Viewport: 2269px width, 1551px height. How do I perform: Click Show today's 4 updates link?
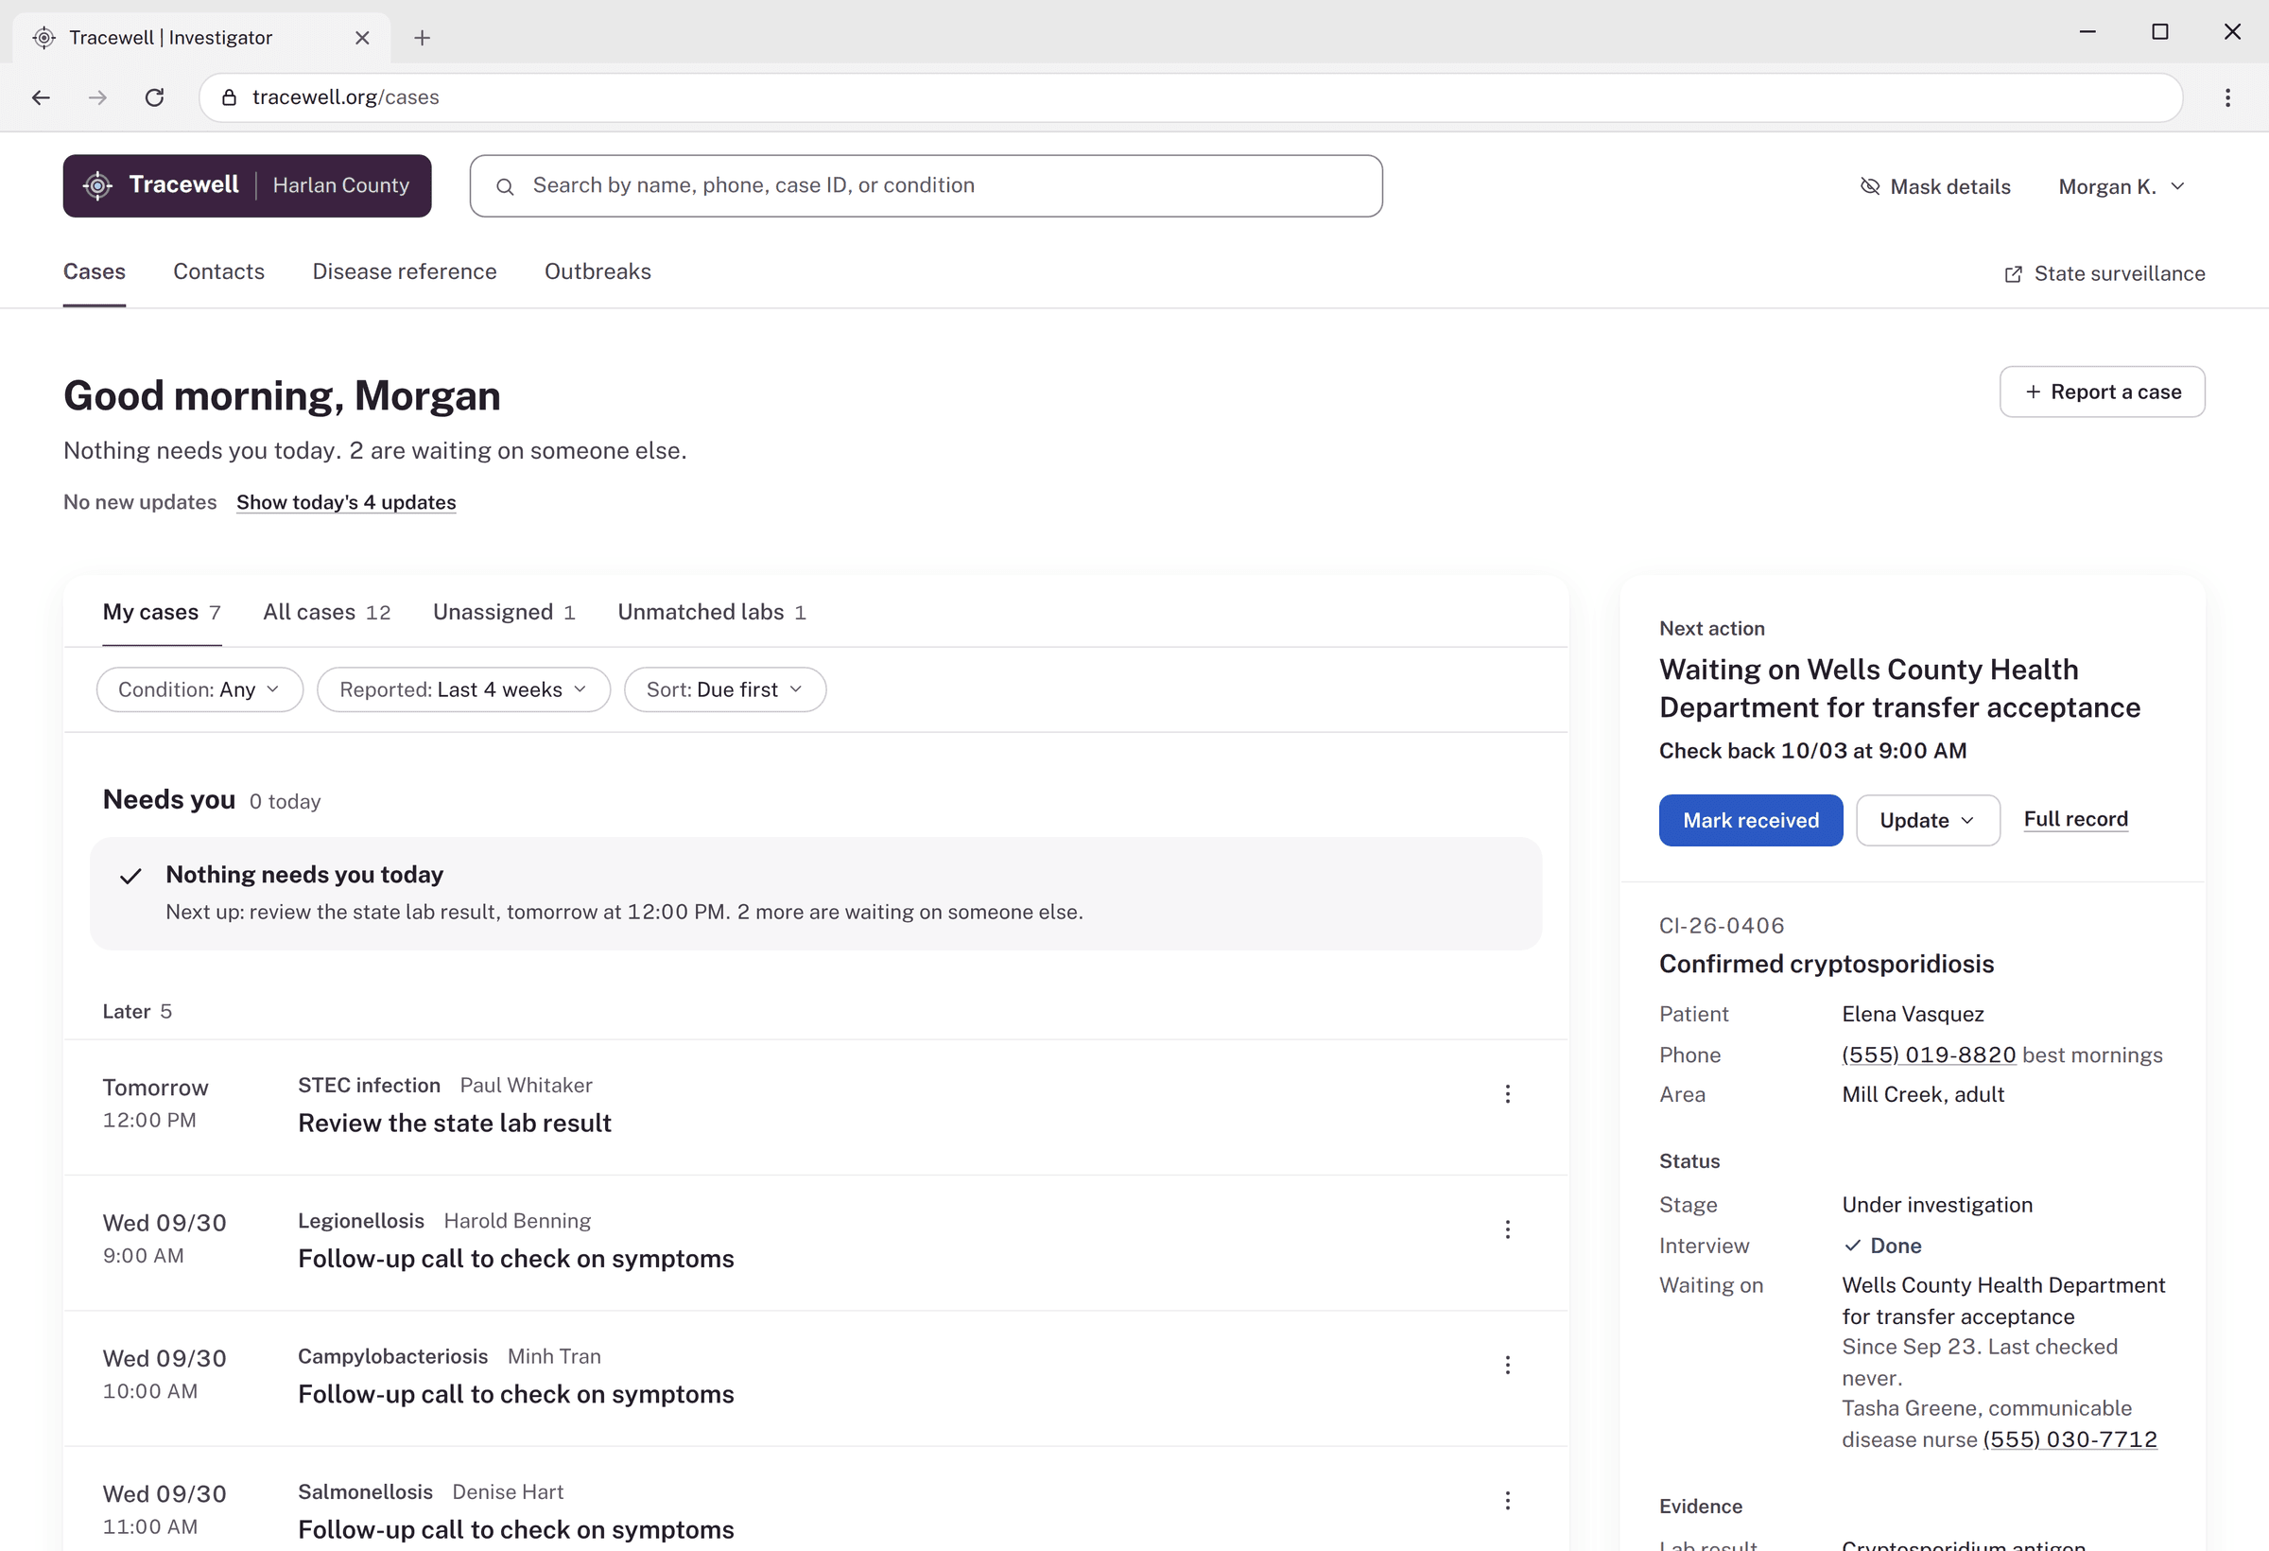click(x=346, y=502)
